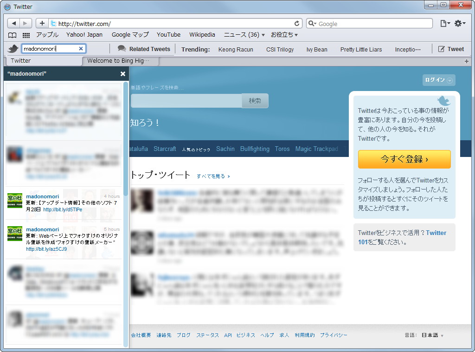This screenshot has height=352, width=475.
Task: Clear the madonomori search with the X icon
Action: click(80, 48)
